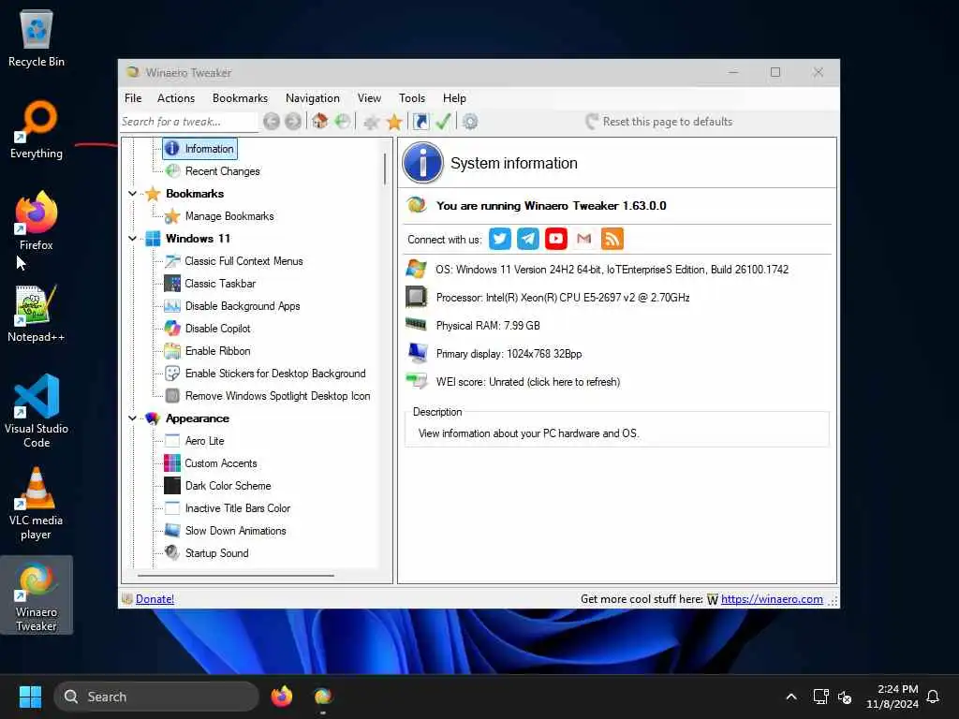Click WEI score line to refresh
Image resolution: width=959 pixels, height=719 pixels.
(527, 382)
